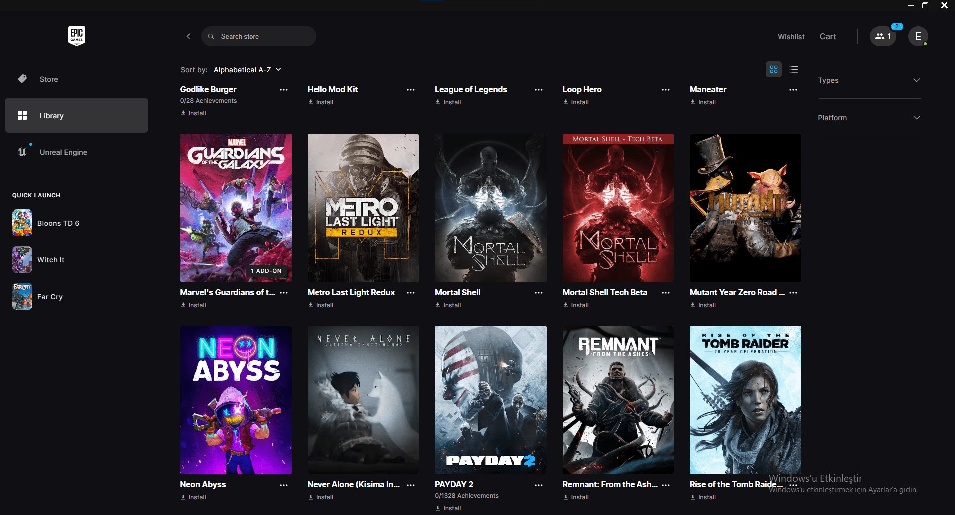
Task: Install PAYDAY 2
Action: [x=448, y=508]
